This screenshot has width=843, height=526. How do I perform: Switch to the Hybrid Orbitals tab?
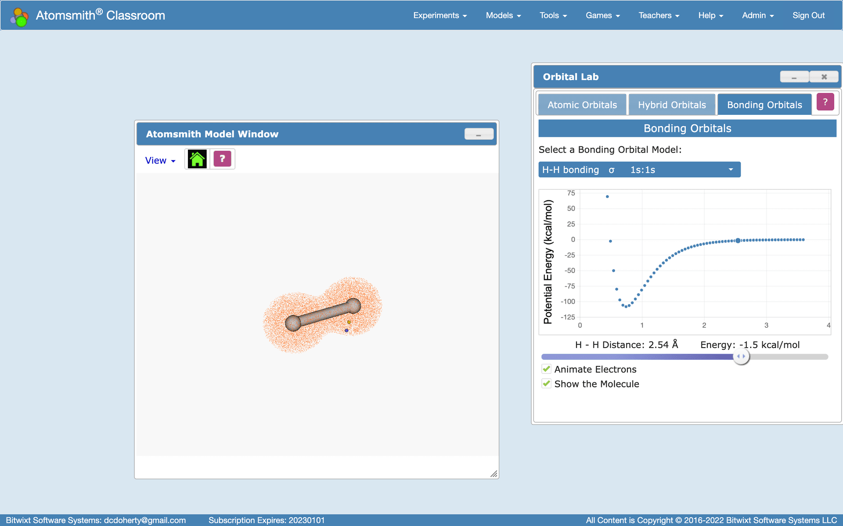(x=672, y=105)
